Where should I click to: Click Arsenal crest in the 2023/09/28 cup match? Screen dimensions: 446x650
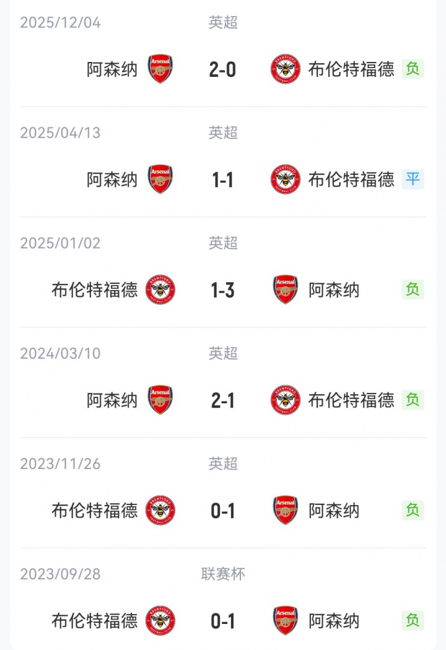click(286, 620)
